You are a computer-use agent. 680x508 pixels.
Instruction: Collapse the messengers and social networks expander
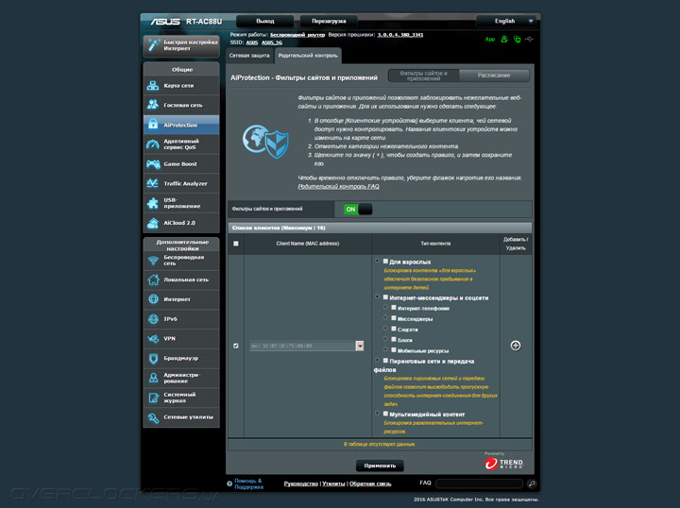click(377, 296)
